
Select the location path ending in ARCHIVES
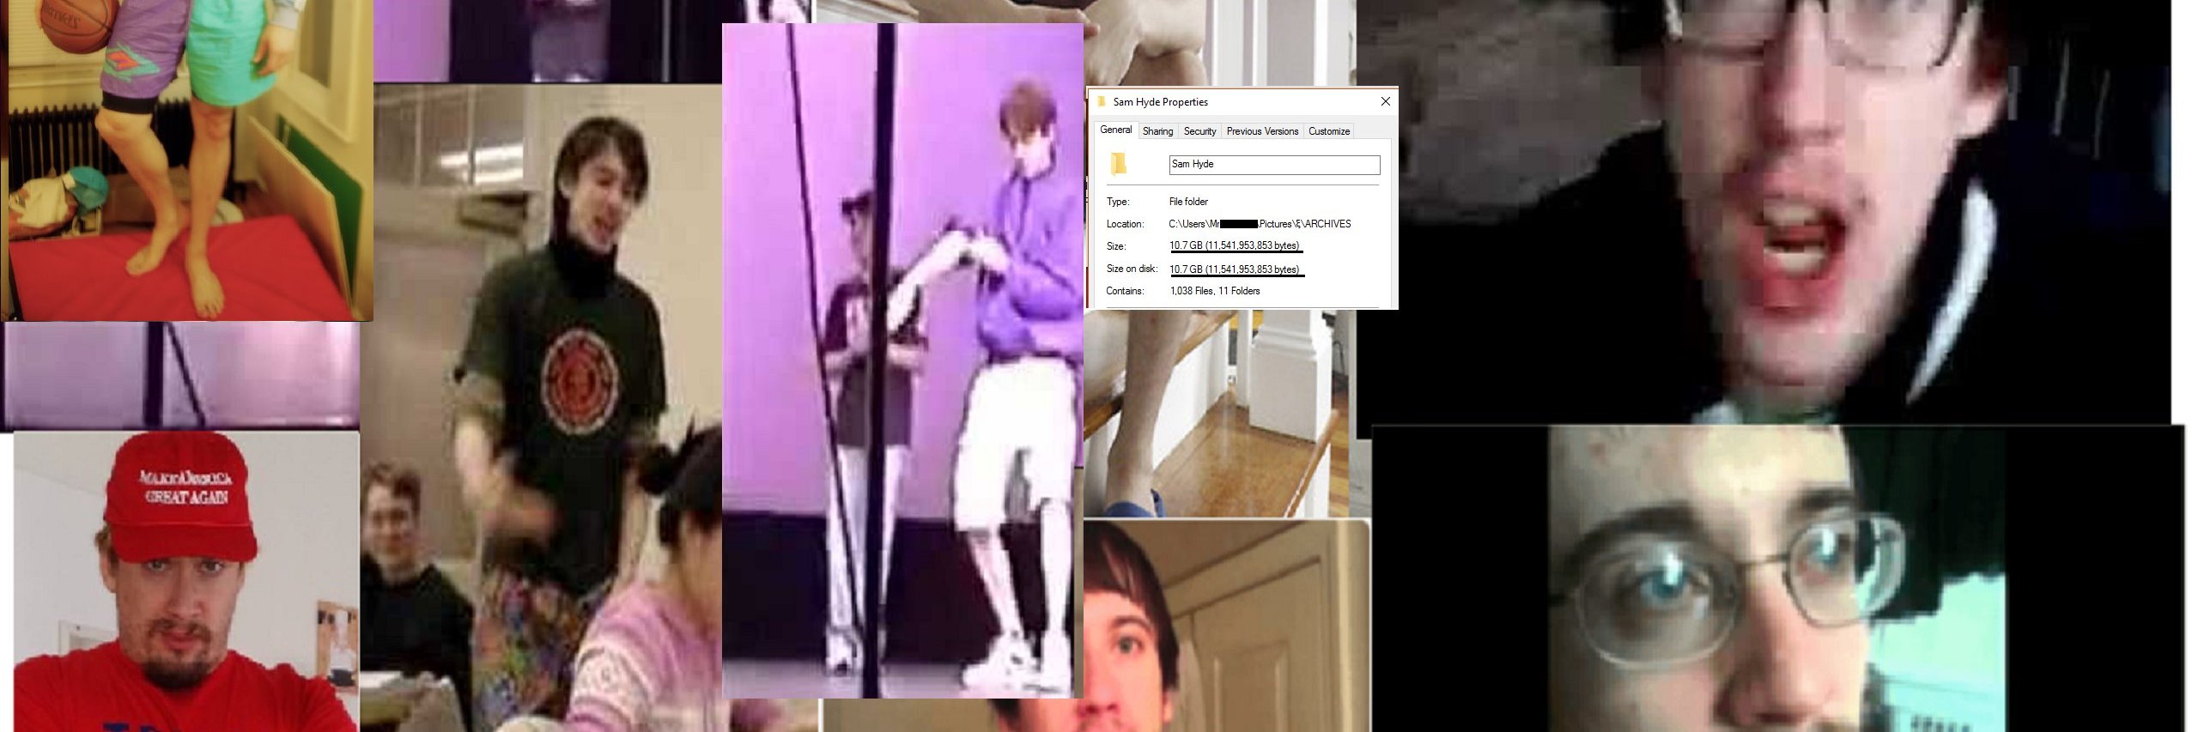(x=1260, y=224)
